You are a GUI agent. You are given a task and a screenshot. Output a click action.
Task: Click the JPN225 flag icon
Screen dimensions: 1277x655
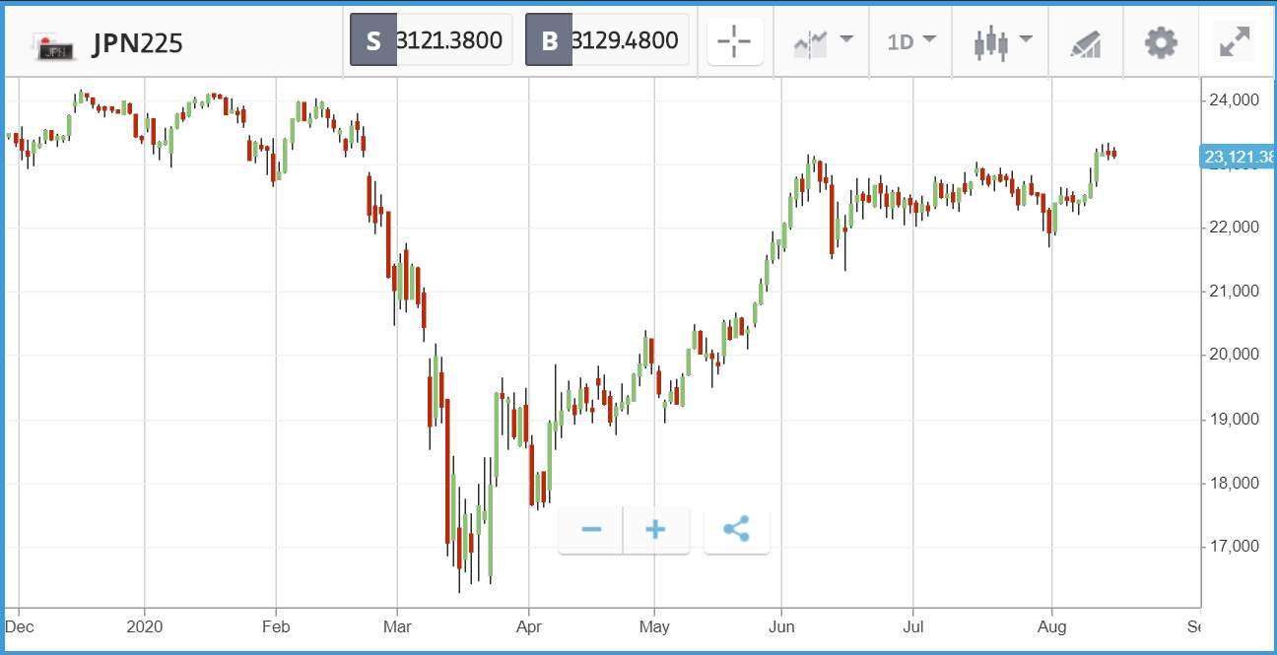tap(53, 45)
